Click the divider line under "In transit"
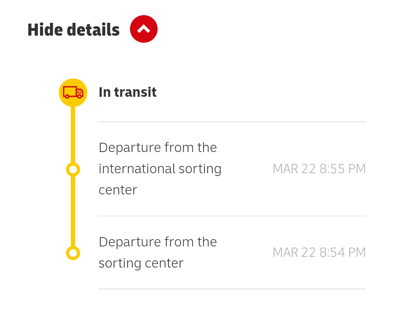 click(x=232, y=122)
